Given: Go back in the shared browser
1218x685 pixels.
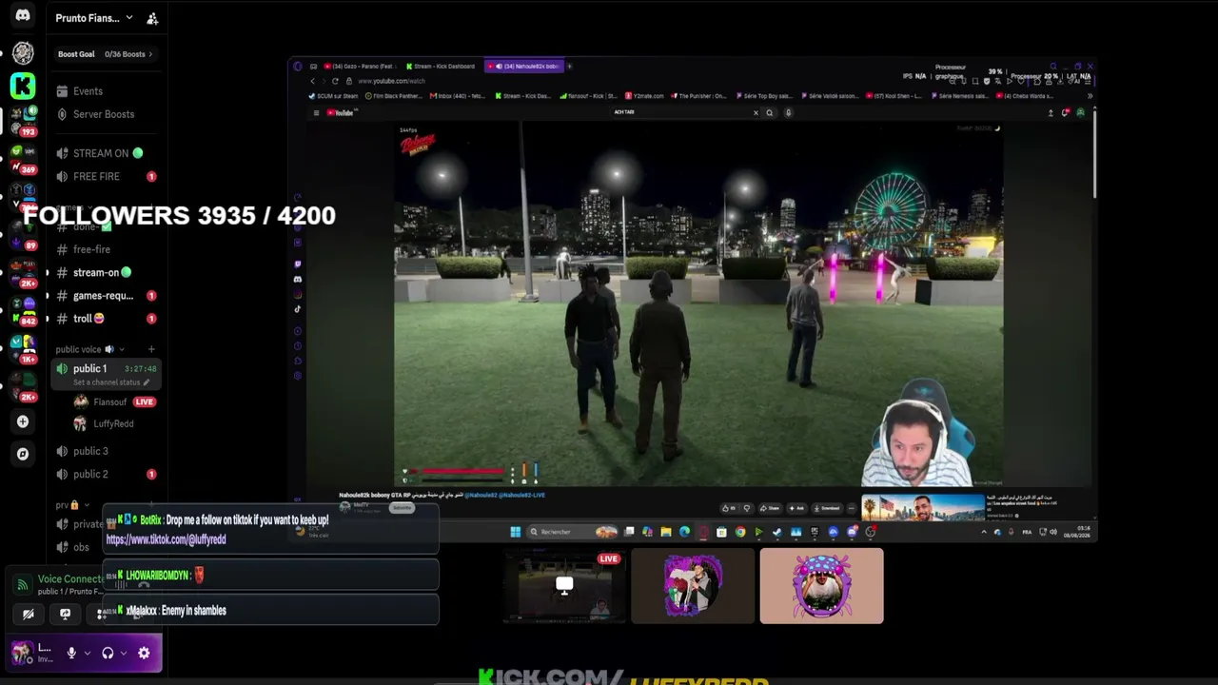Looking at the screenshot, I should coord(312,81).
